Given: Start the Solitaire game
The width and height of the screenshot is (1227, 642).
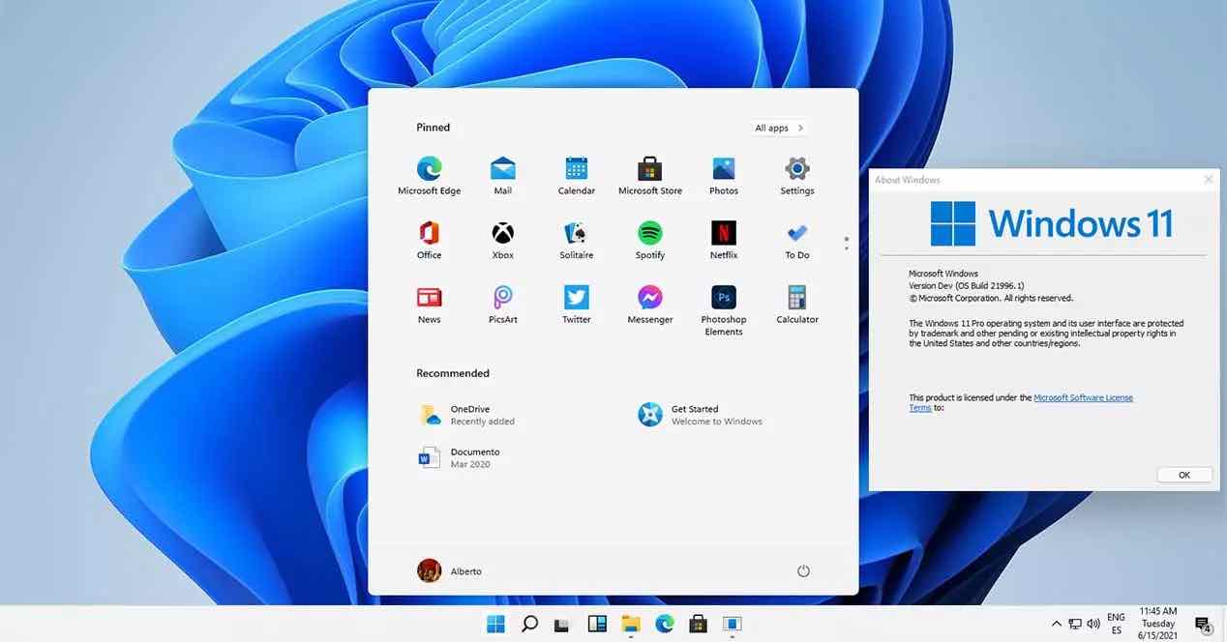Looking at the screenshot, I should pyautogui.click(x=577, y=240).
